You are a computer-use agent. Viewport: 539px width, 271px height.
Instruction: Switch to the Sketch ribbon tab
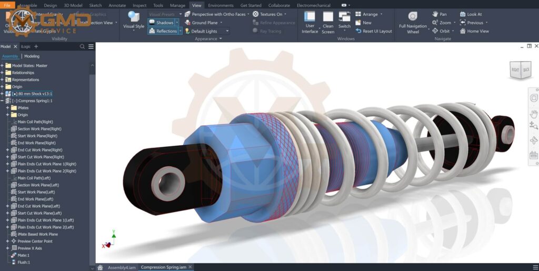96,5
